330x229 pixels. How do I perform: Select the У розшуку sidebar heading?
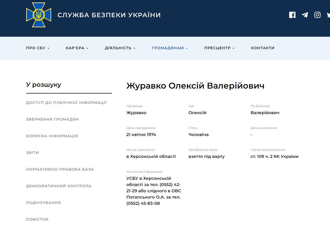(44, 85)
